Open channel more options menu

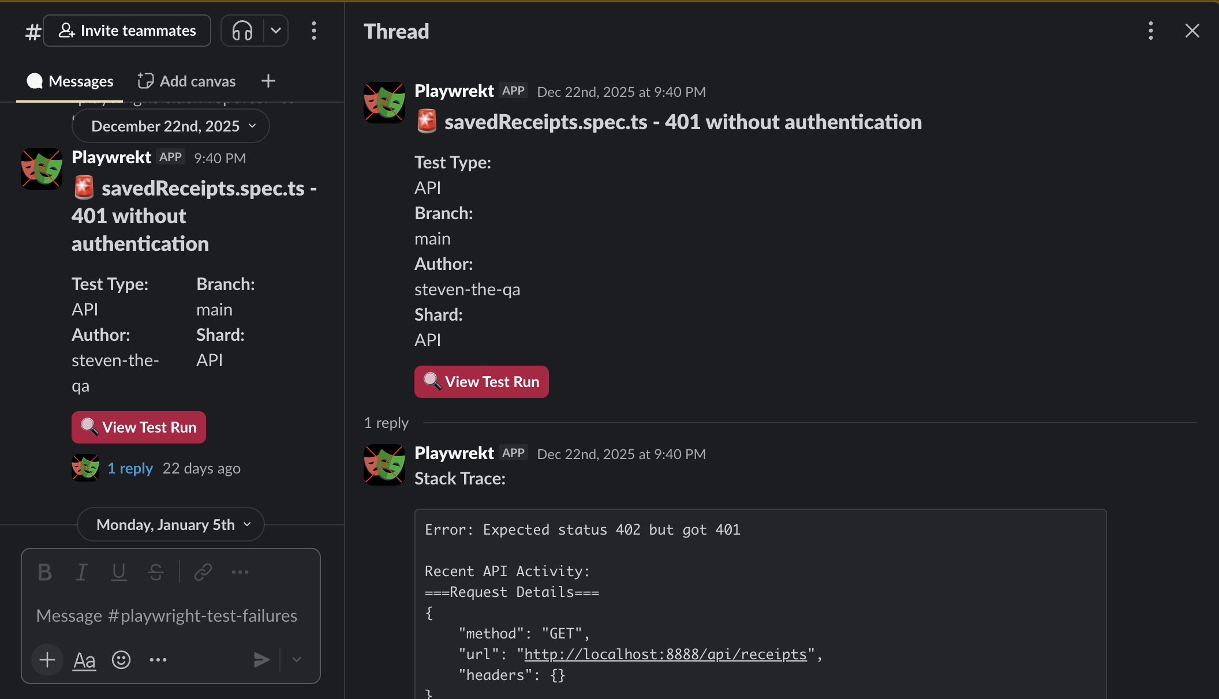tap(314, 31)
